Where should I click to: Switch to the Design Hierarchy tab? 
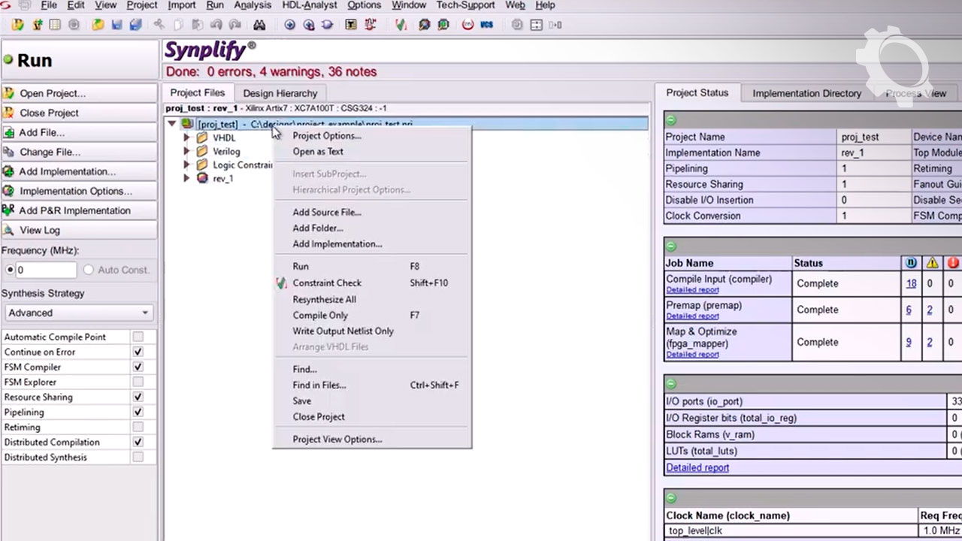coord(280,93)
